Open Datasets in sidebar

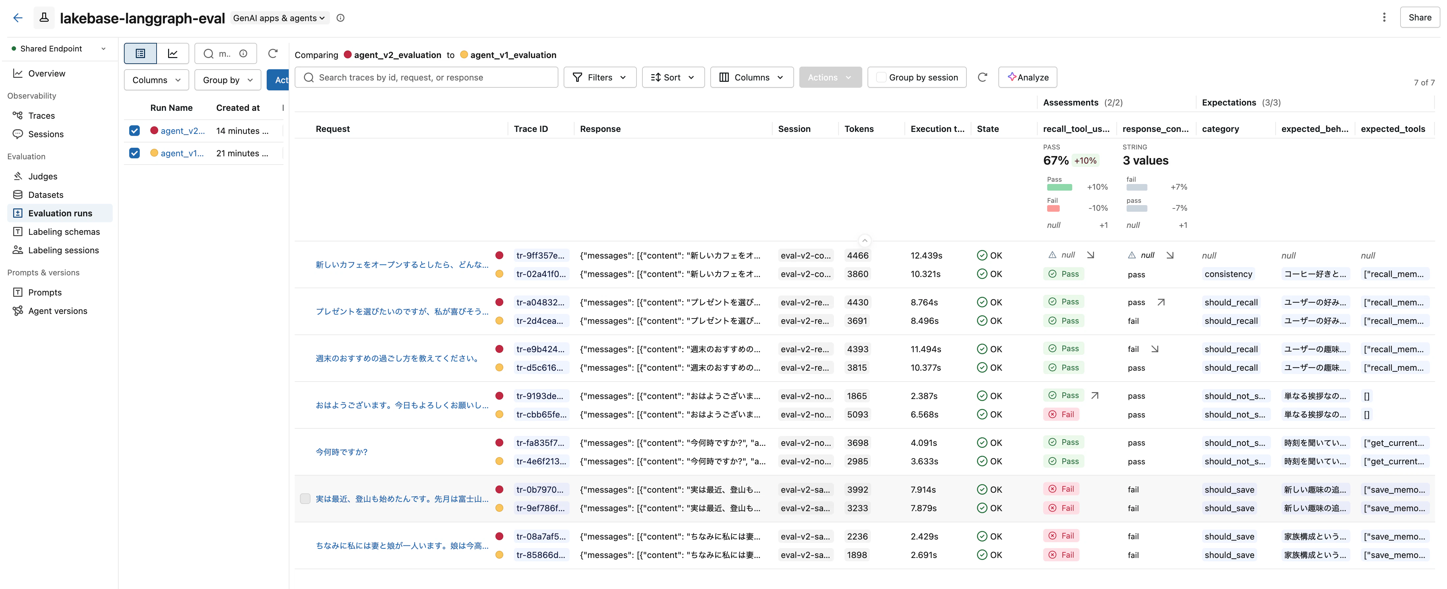pyautogui.click(x=45, y=195)
